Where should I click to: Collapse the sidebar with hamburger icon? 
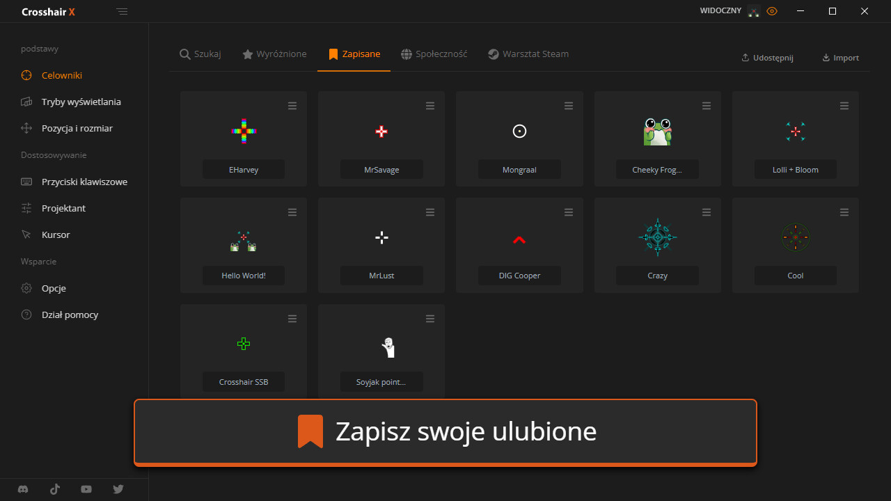(x=123, y=12)
